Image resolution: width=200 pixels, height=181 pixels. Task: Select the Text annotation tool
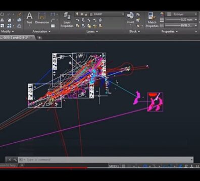pyautogui.click(x=29, y=19)
